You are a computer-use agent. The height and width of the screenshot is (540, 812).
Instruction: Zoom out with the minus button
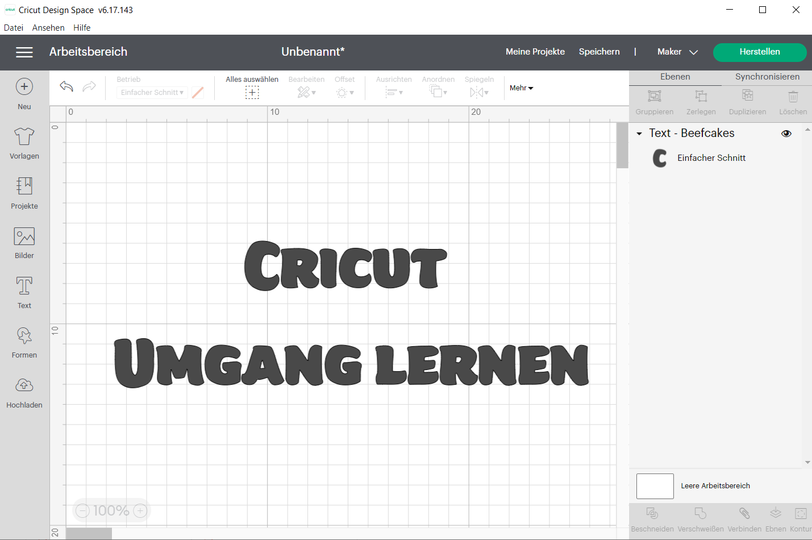click(83, 510)
